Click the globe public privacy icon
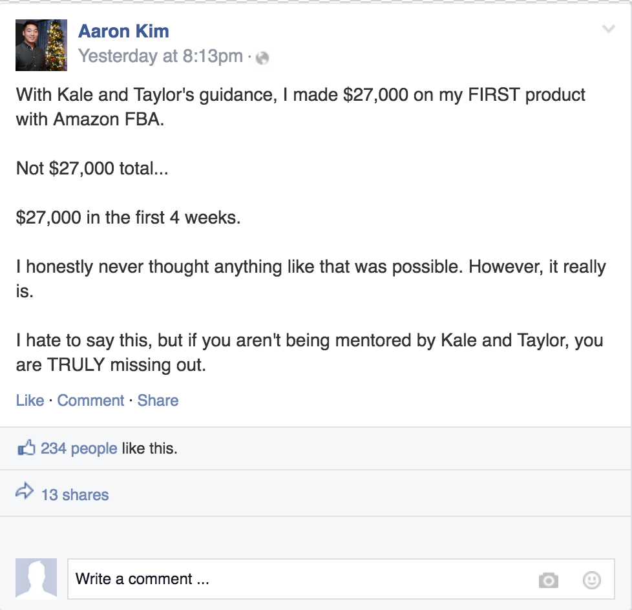The image size is (632, 610). point(262,58)
